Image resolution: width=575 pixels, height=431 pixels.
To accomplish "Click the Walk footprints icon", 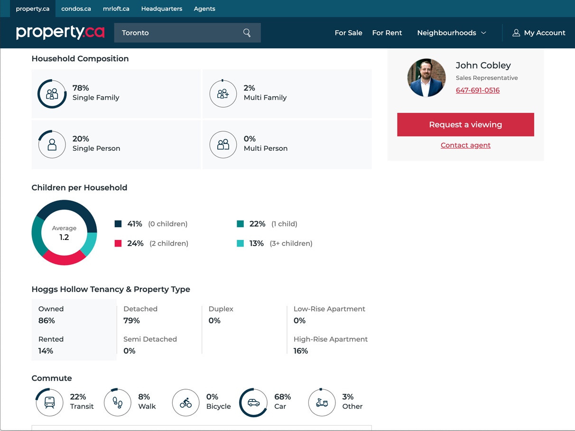I will [118, 403].
